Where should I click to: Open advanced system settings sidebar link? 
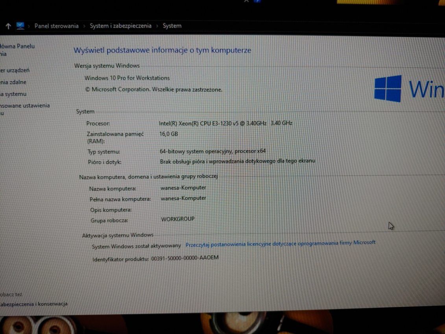tap(25, 109)
